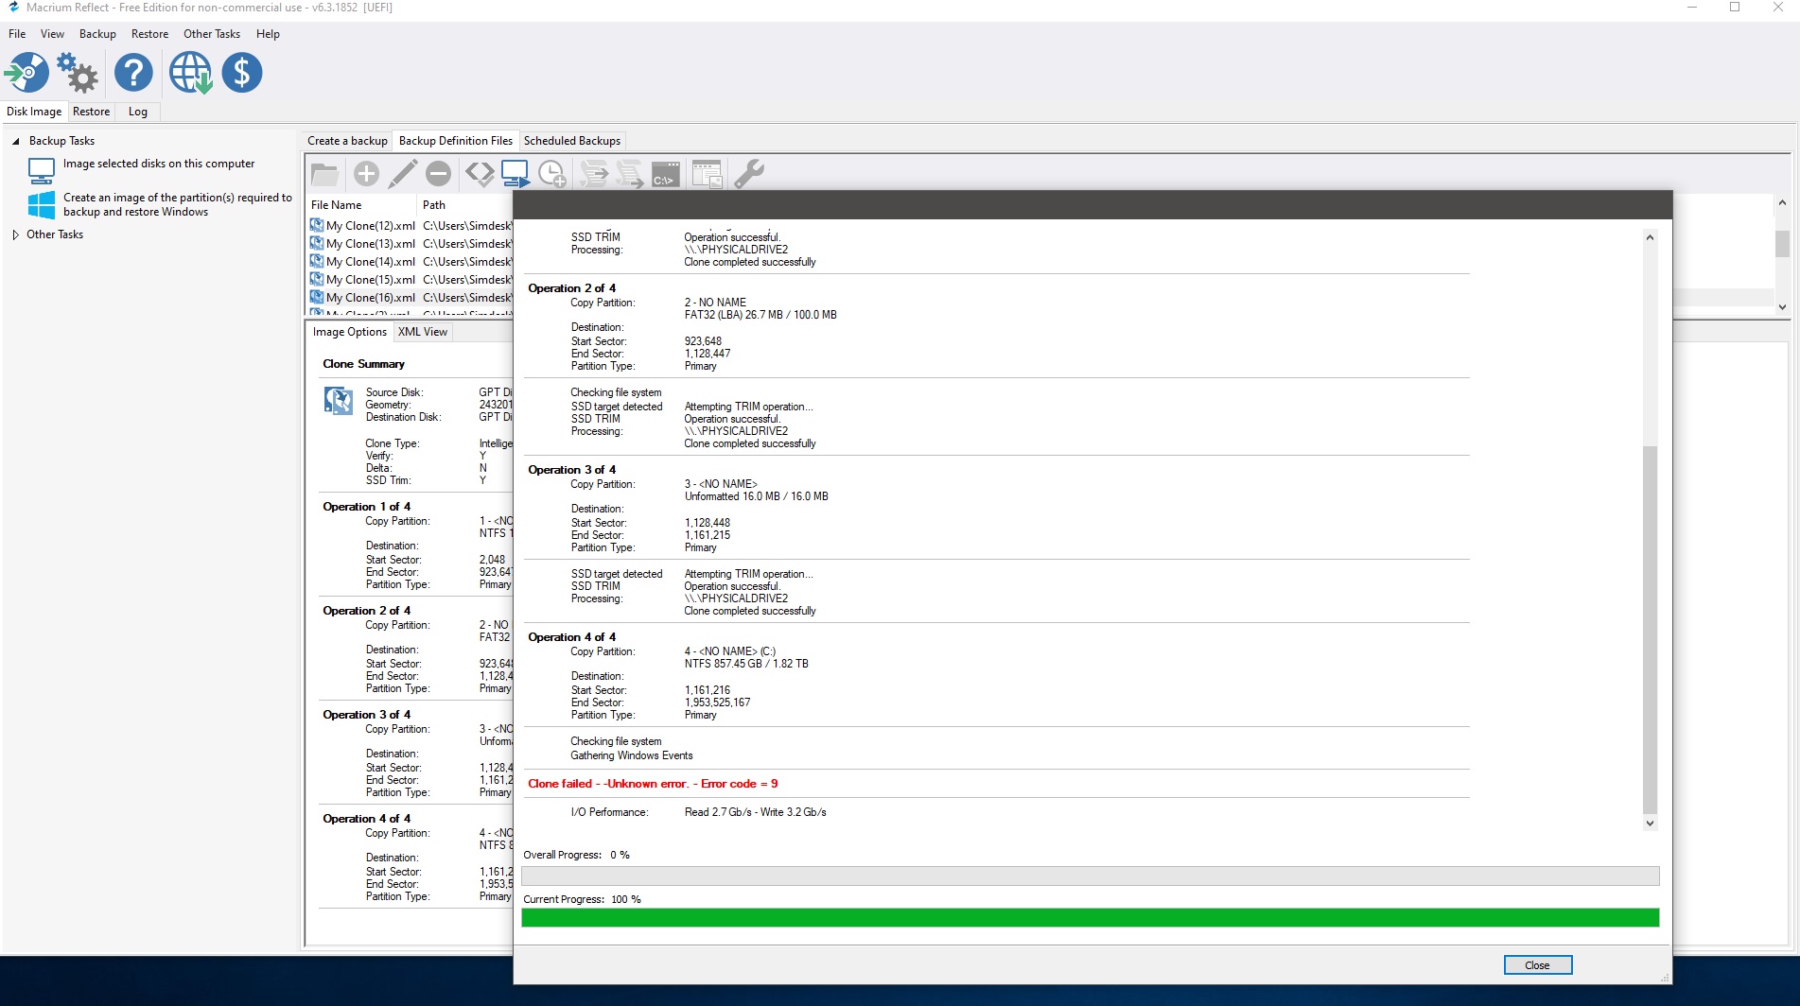
Task: Switch to the Disk Image tab
Action: coord(34,112)
